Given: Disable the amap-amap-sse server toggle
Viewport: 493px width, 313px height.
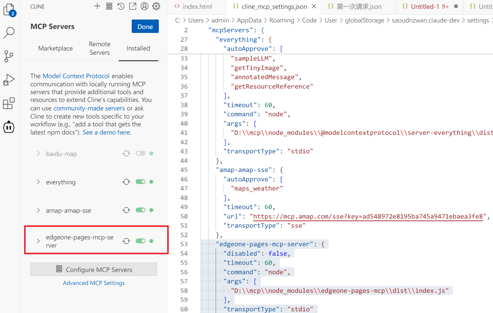Looking at the screenshot, I should coord(141,210).
